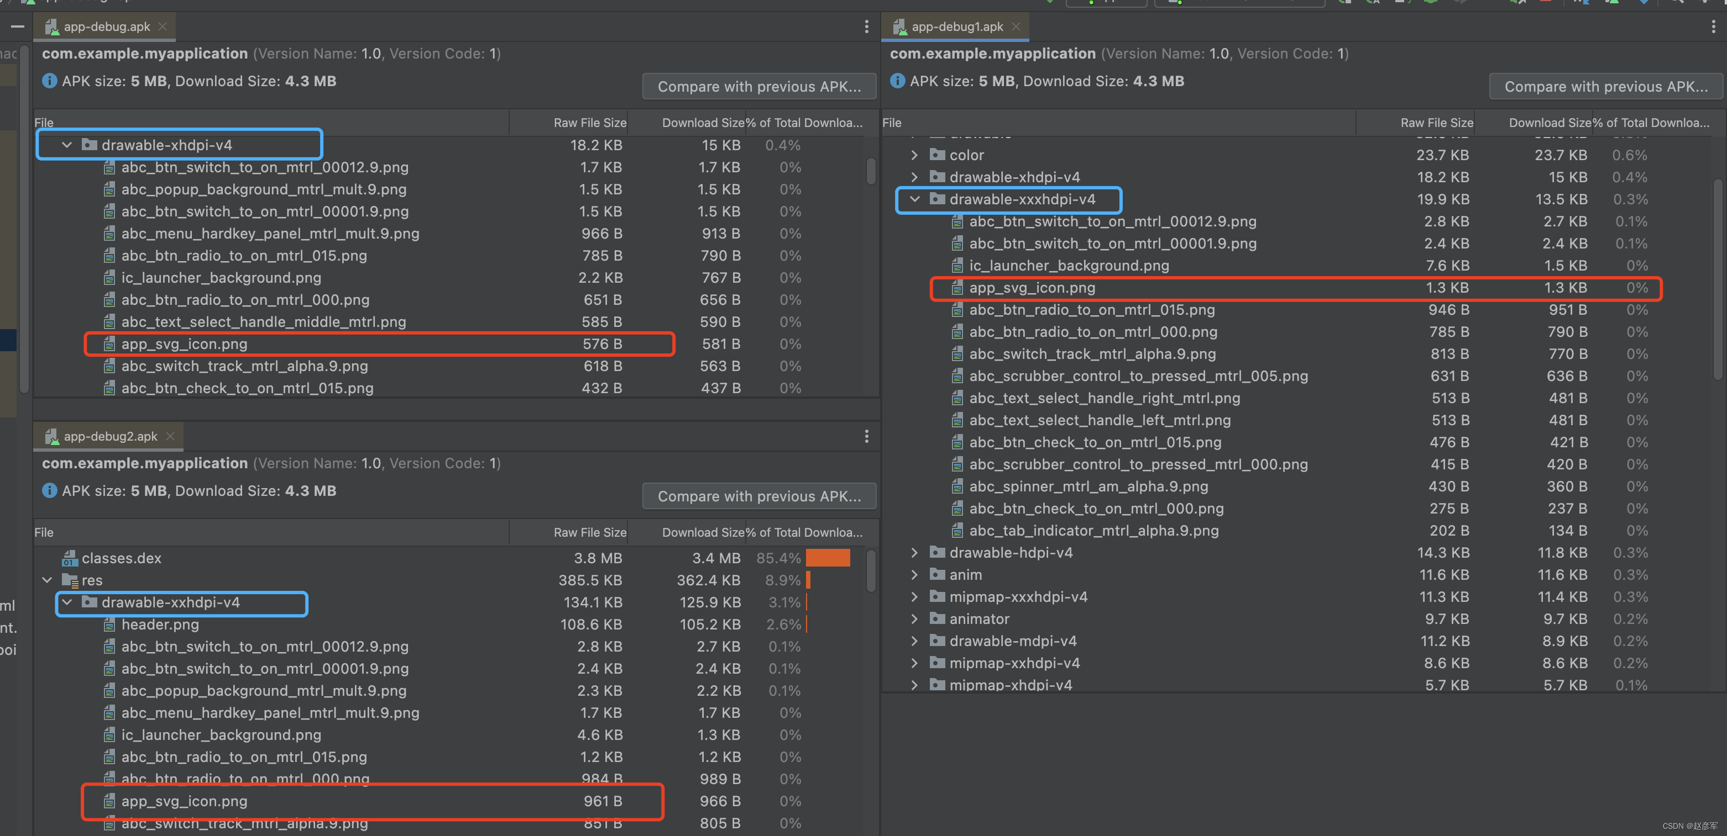Click the APK size info icon in app-debug2.apk pane
Screen dimensions: 1727x836
pos(50,491)
